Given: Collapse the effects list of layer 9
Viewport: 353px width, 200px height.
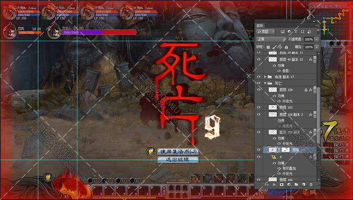Looking at the screenshot, I should coord(315,157).
